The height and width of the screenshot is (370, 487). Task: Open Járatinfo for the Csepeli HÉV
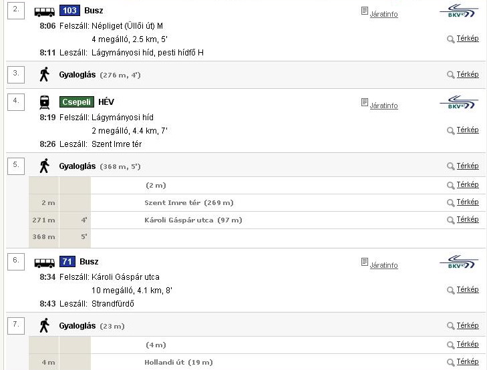[383, 106]
